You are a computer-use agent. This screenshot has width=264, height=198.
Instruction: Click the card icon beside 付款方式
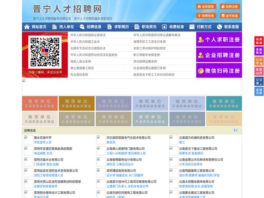(192, 27)
